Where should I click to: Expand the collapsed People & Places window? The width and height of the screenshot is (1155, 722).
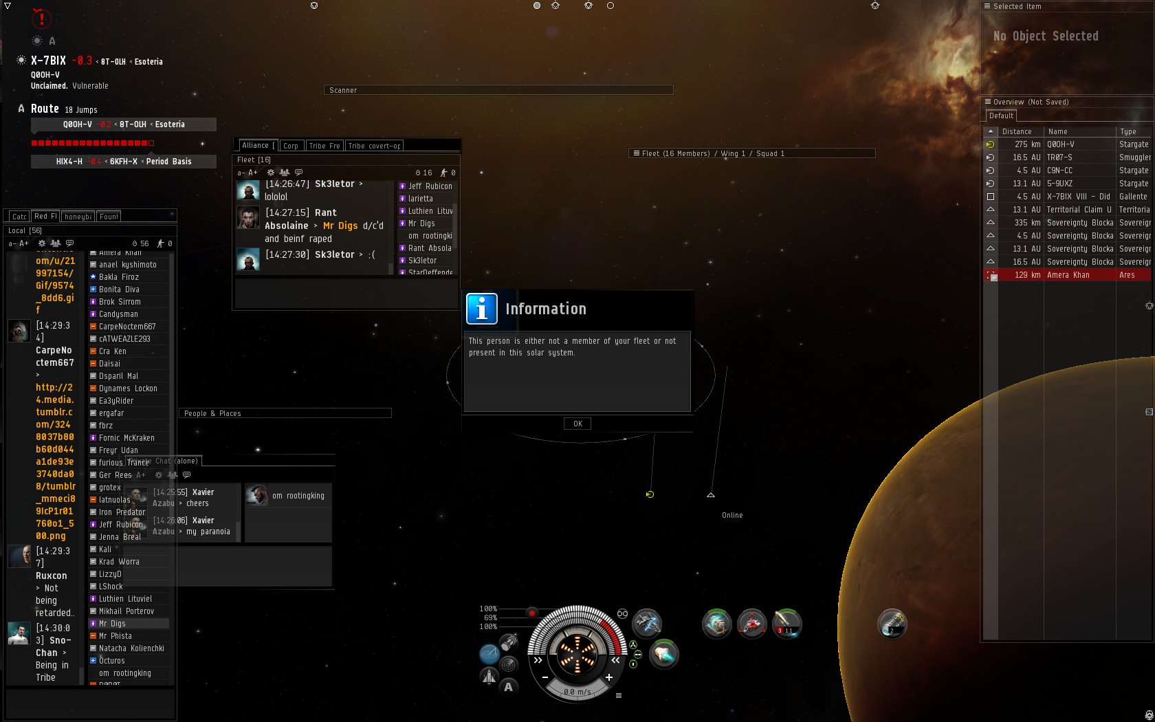tap(285, 413)
